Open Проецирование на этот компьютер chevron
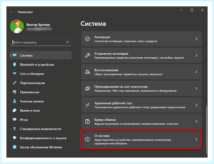Screen dimensions: 214x164 pyautogui.click(x=197, y=88)
